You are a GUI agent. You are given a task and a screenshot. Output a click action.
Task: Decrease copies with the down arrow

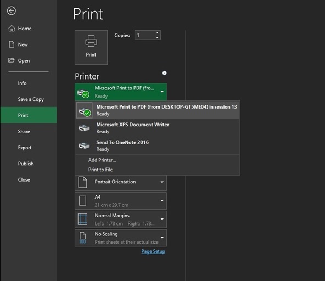pos(158,37)
